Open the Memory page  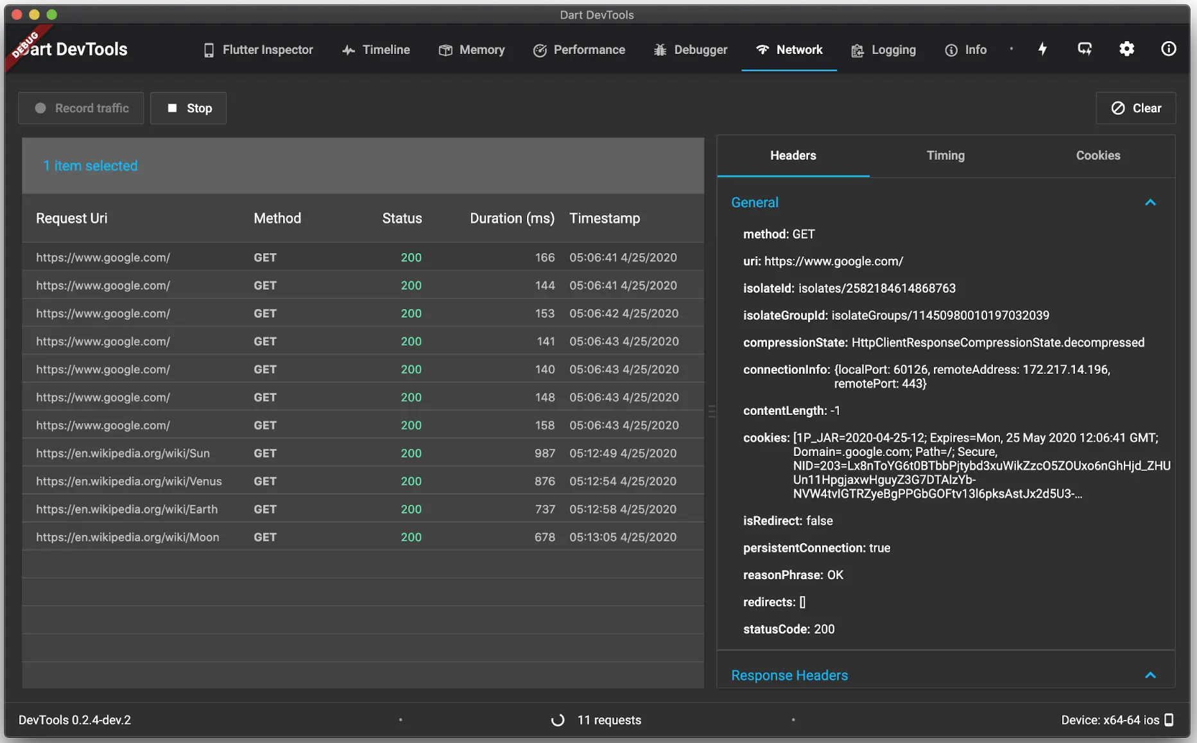472,50
